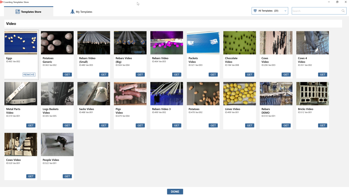Expand the All Templates (20) dropdown
This screenshot has height=195, width=349.
click(x=270, y=11)
